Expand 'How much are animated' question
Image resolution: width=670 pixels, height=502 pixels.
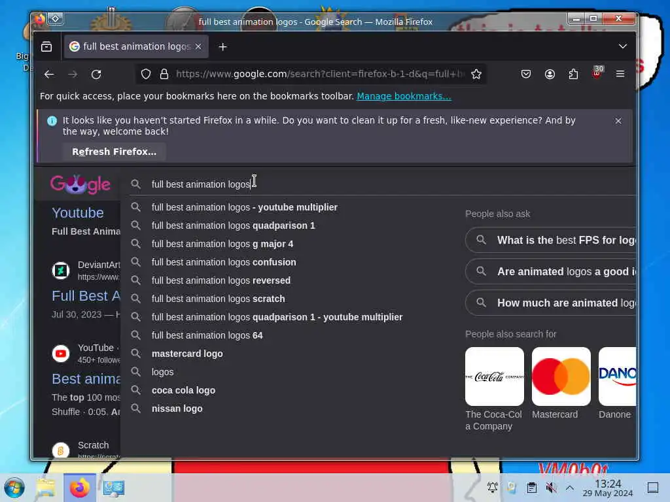pos(551,303)
